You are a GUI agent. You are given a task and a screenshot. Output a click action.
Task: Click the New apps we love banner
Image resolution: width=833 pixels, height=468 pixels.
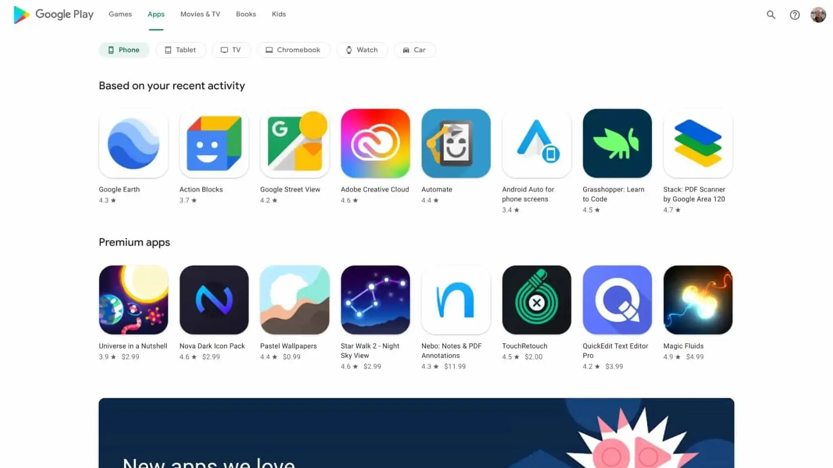pos(416,433)
